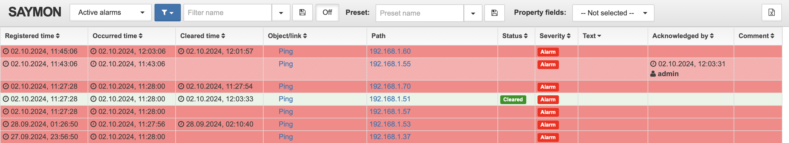789x143 pixels.
Task: Toggle the Off filter switch
Action: (327, 13)
